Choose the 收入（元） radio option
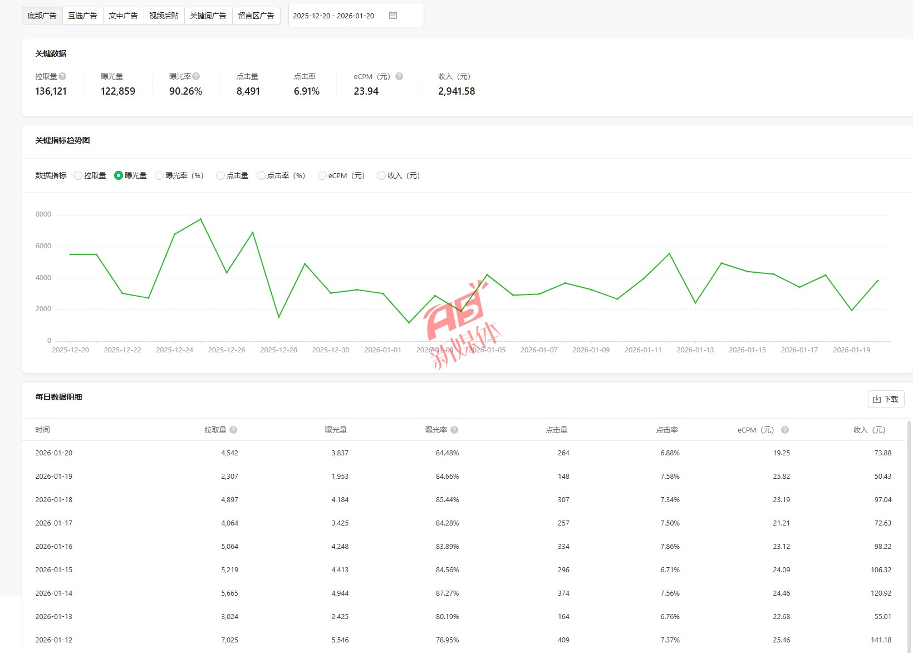Viewport: 913px width, 653px height. pos(381,175)
